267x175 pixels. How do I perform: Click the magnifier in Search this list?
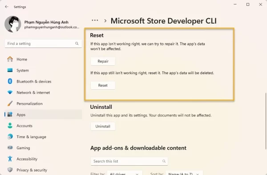tap(164, 161)
